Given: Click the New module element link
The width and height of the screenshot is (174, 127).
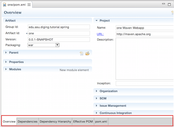Looking at the screenshot, I should 74,70.
